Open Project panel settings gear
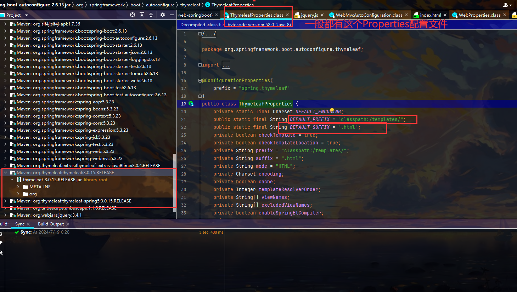 [x=163, y=15]
